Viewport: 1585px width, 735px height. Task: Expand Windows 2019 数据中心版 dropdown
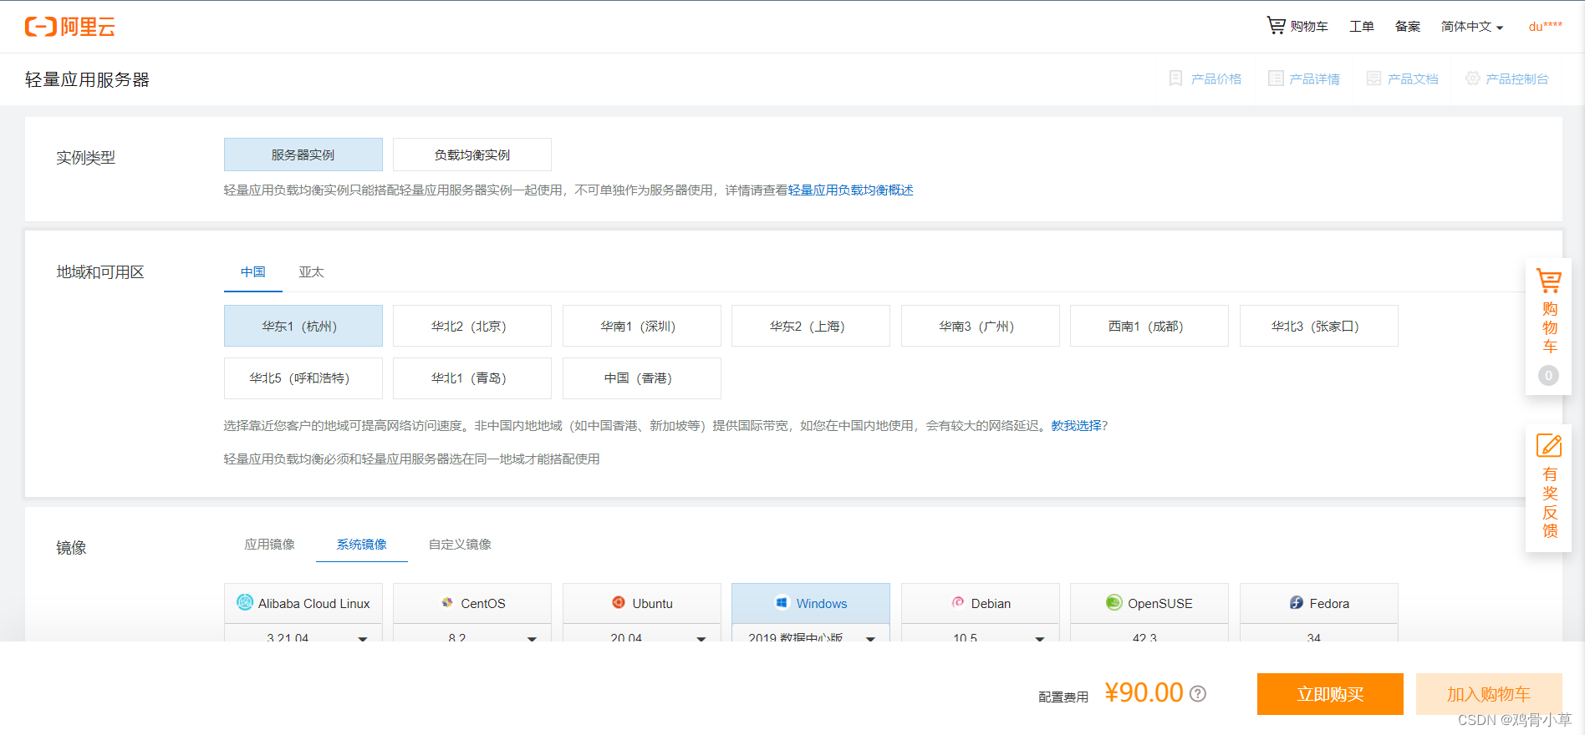pyautogui.click(x=811, y=633)
